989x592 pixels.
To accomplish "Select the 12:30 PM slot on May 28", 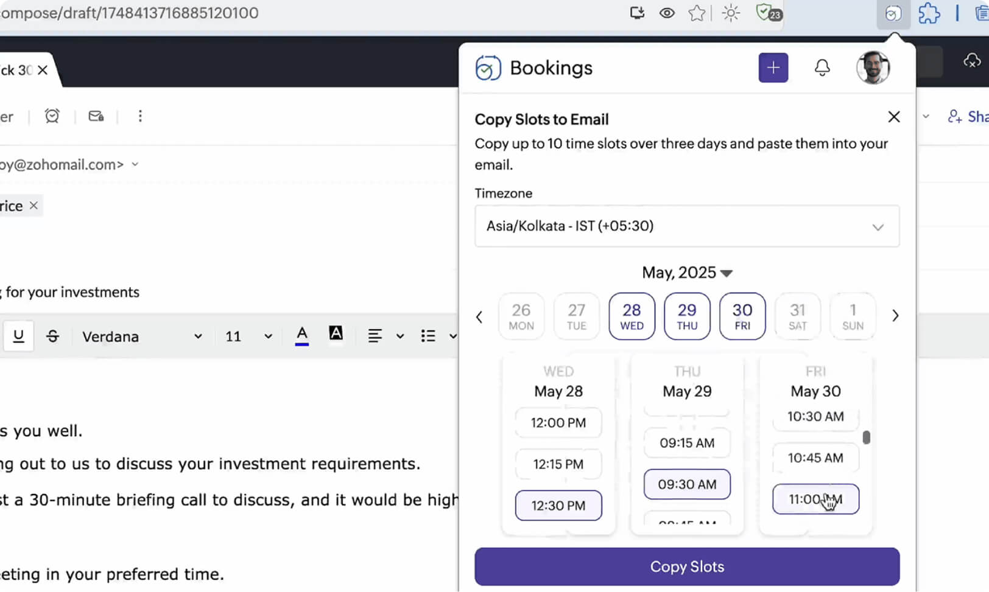I will (x=558, y=505).
